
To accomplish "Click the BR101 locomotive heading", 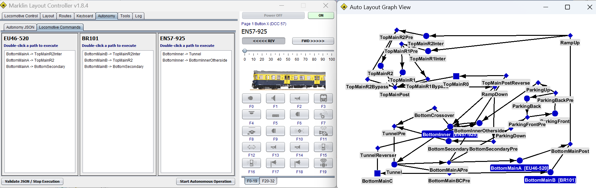I will pyautogui.click(x=90, y=38).
